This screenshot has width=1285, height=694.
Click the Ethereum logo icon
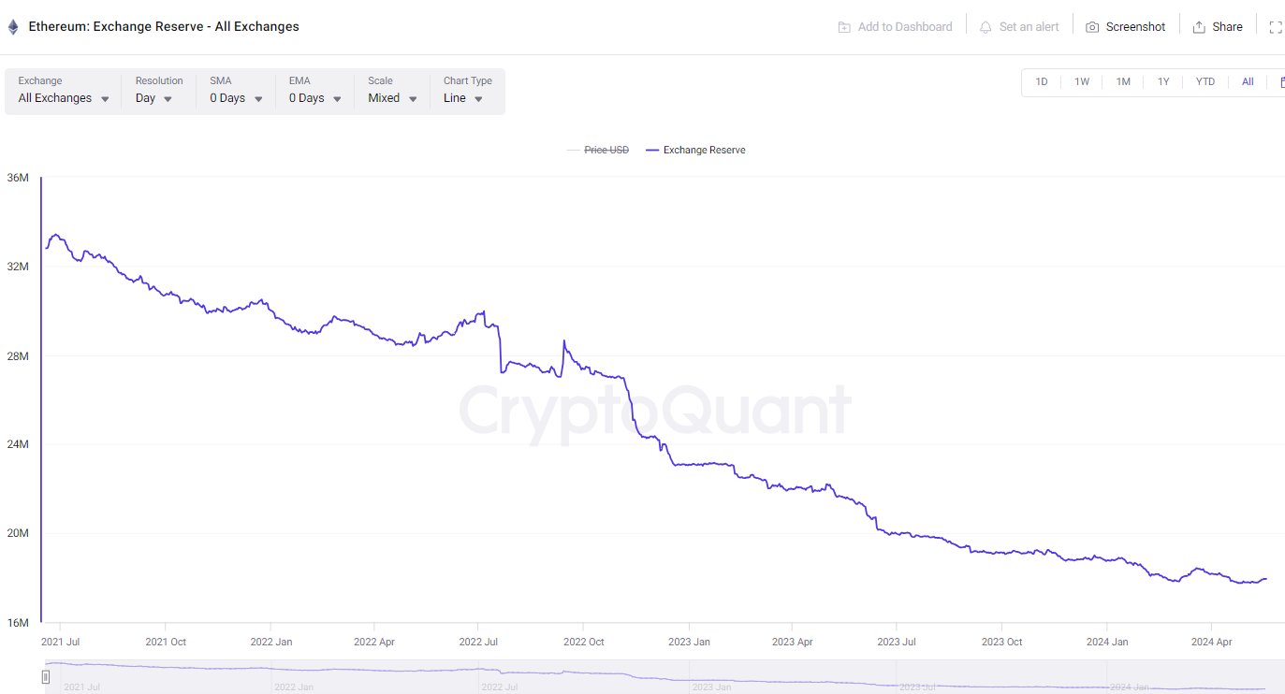pyautogui.click(x=13, y=27)
